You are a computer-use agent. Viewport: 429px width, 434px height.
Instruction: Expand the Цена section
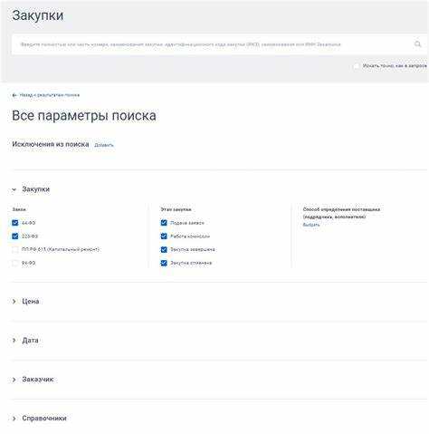[14, 302]
